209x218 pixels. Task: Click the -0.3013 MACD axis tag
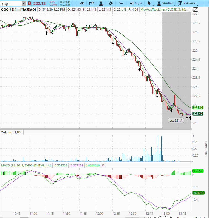(198, 193)
